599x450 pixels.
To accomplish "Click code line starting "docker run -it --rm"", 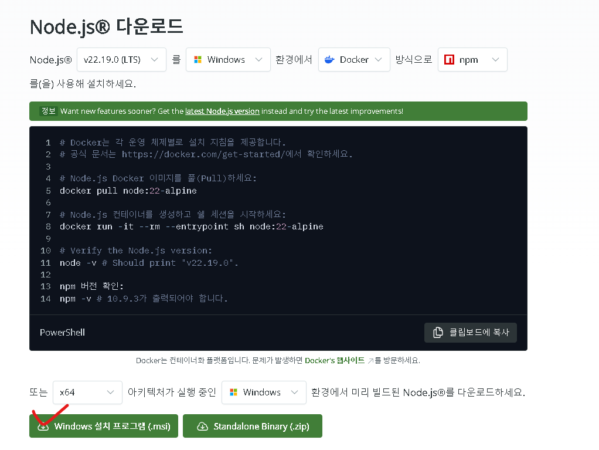I will [x=192, y=226].
